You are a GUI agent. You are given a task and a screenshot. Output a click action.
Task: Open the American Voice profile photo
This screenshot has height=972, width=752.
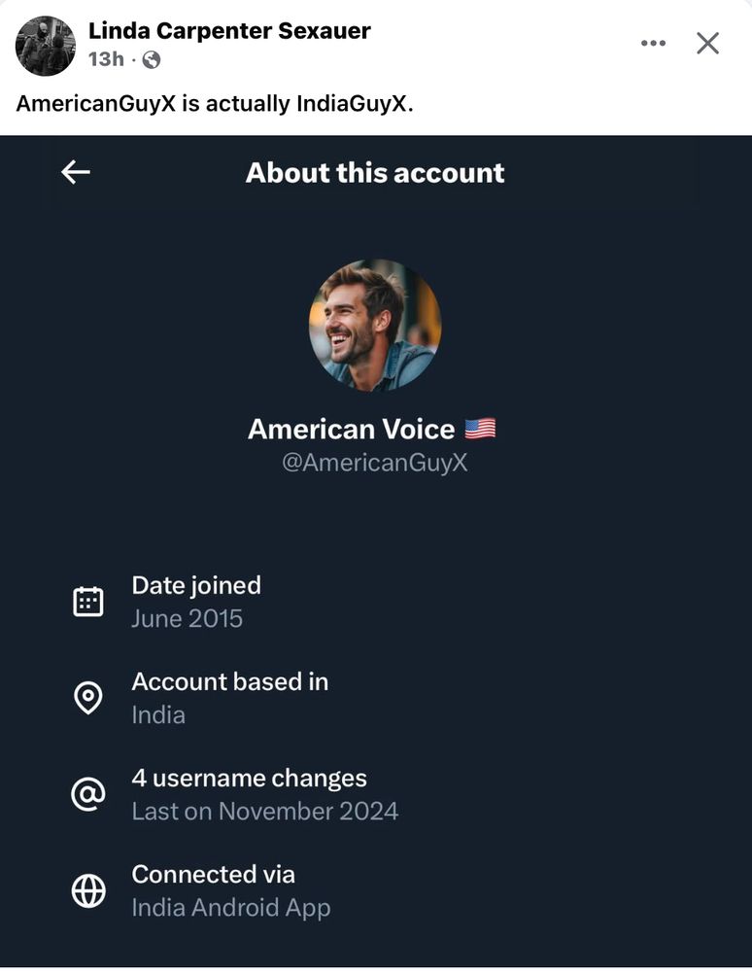(375, 326)
